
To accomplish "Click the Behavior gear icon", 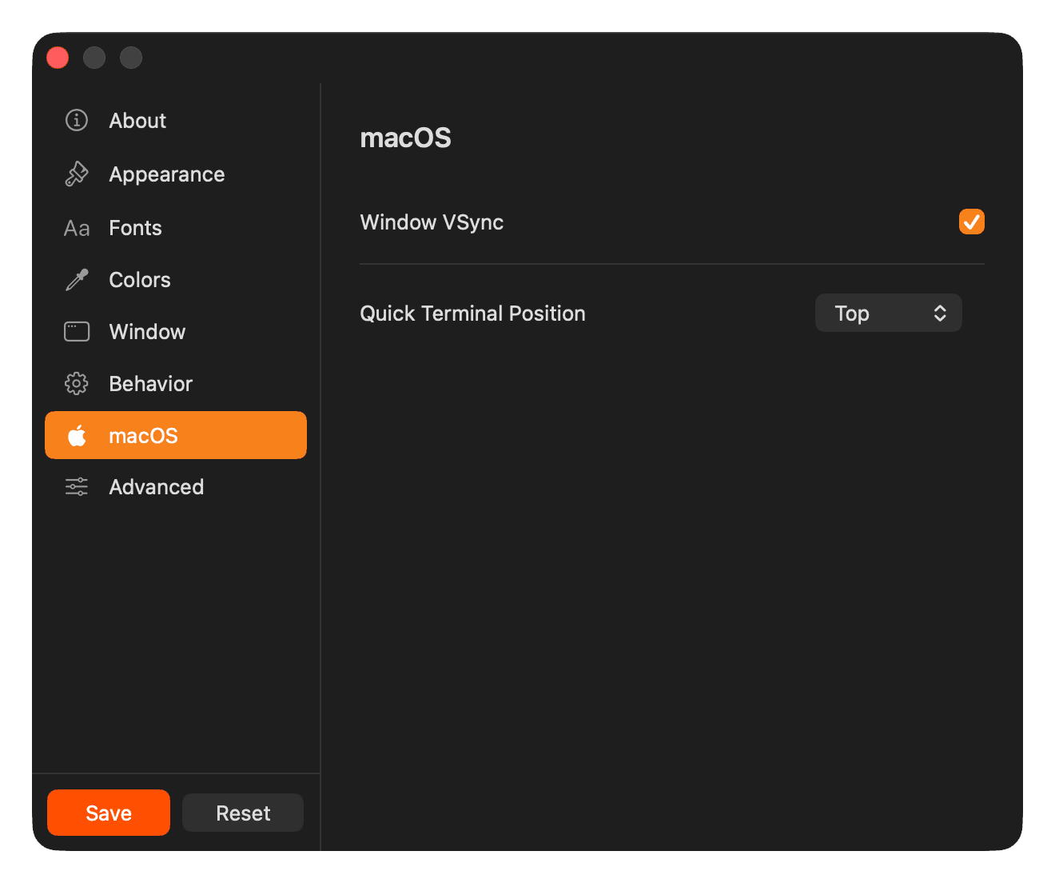I will (76, 383).
